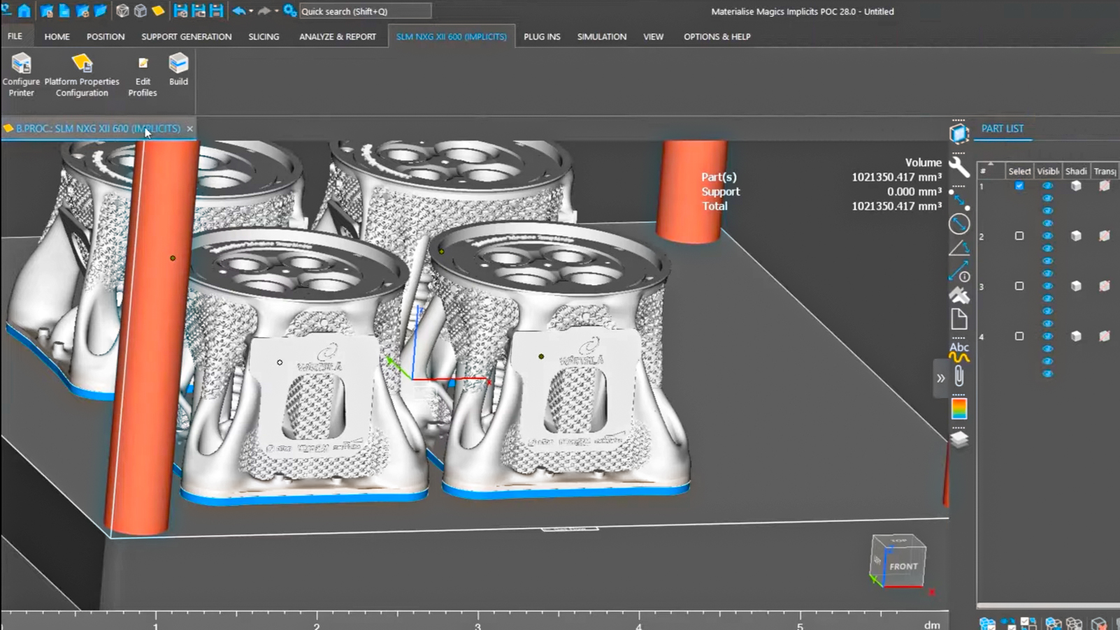Select the Abc text annotation tool

959,351
